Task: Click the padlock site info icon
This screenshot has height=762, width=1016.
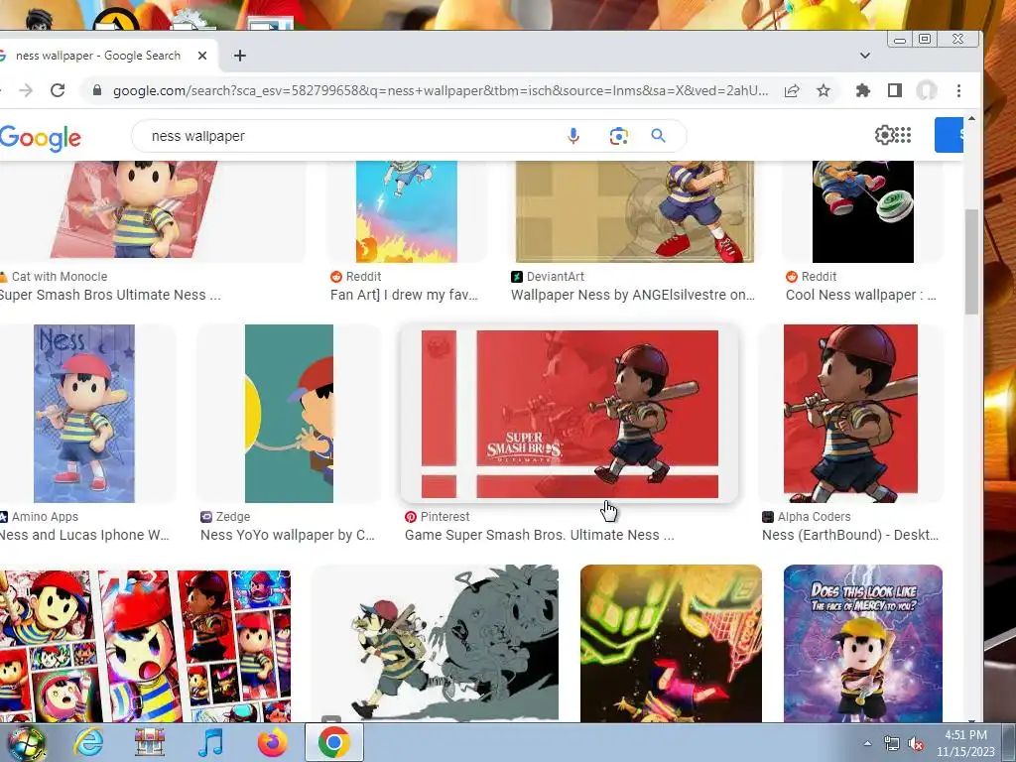Action: [97, 90]
